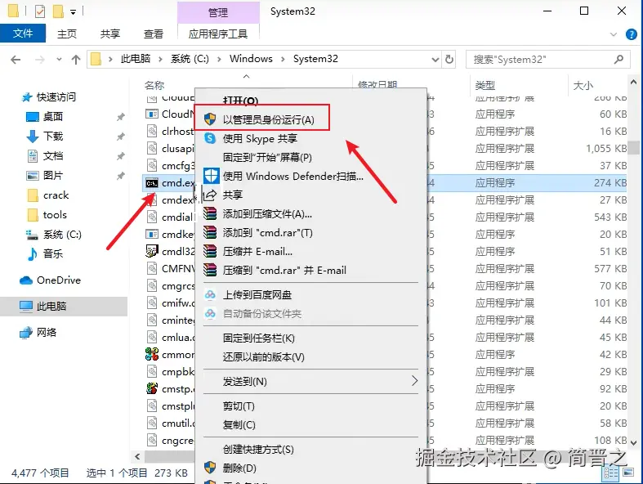Click the share icon next to 共享

click(210, 195)
